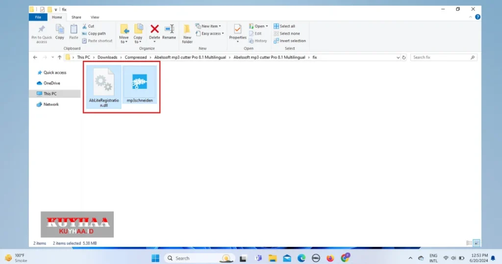This screenshot has width=502, height=264.
Task: Click Paste shortcut in Clipboard group
Action: (98, 41)
